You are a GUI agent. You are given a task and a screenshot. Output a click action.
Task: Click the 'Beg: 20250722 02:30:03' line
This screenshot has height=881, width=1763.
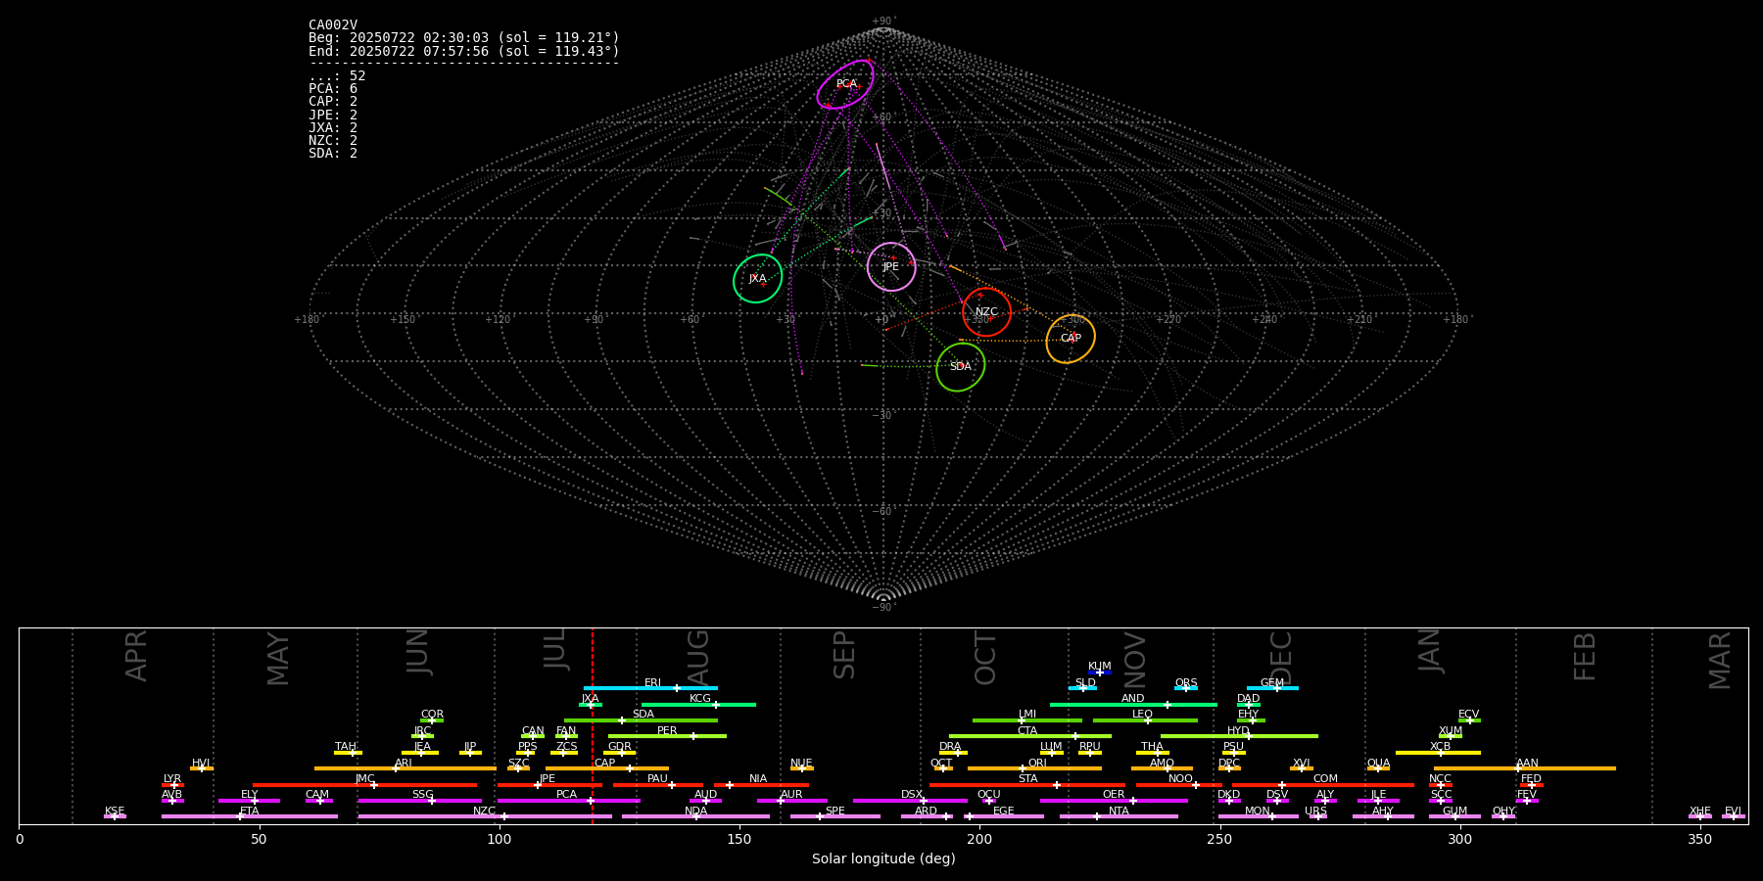point(464,38)
